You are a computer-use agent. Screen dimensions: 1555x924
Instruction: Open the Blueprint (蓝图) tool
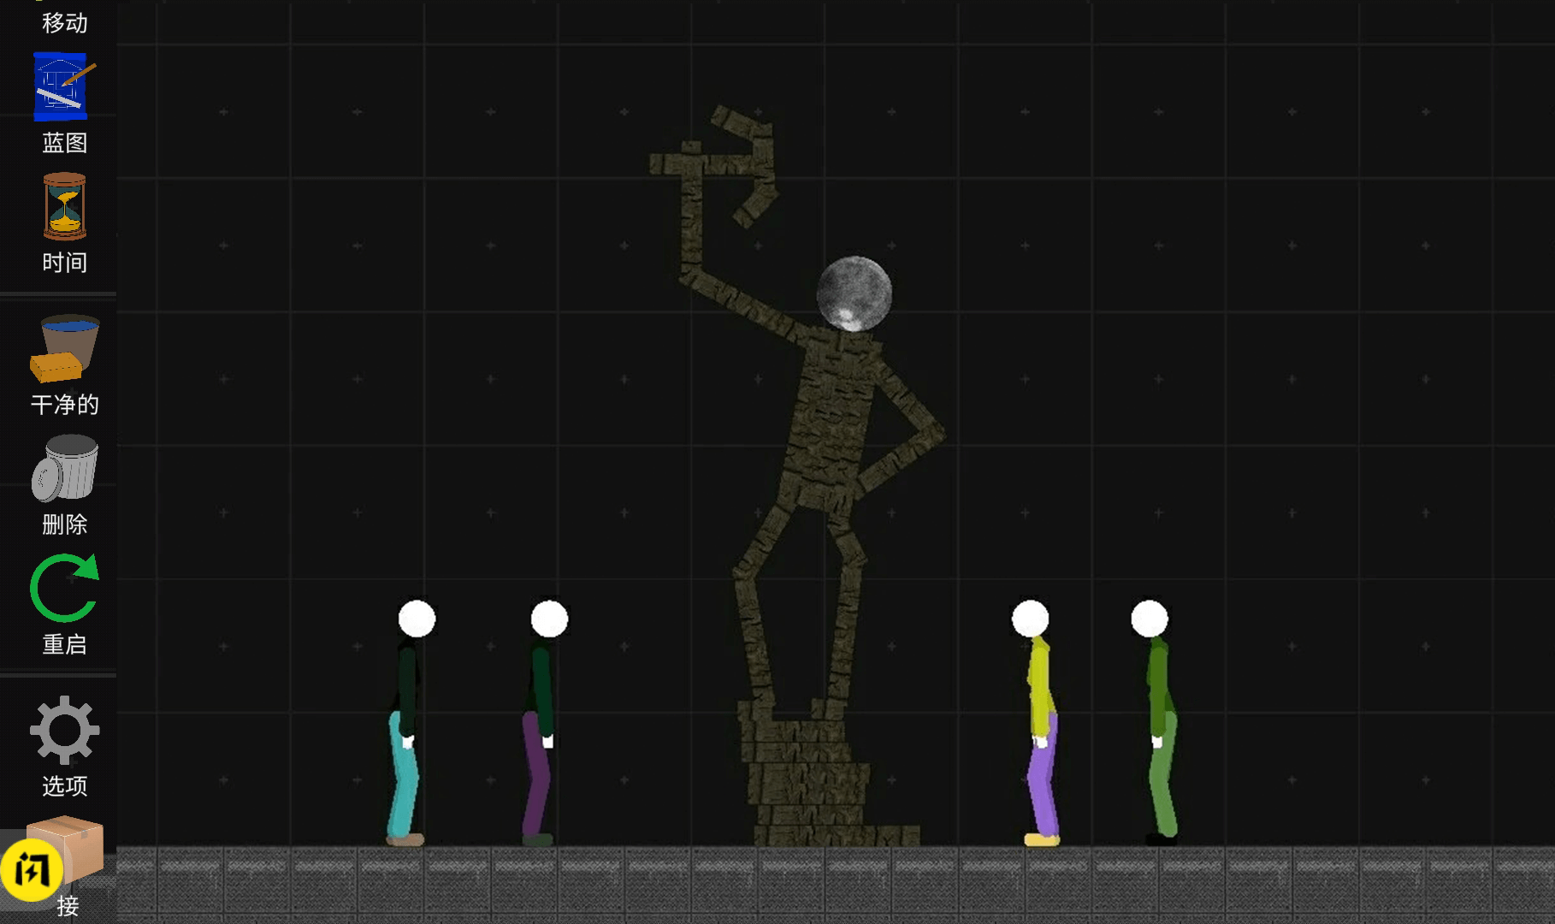(64, 88)
